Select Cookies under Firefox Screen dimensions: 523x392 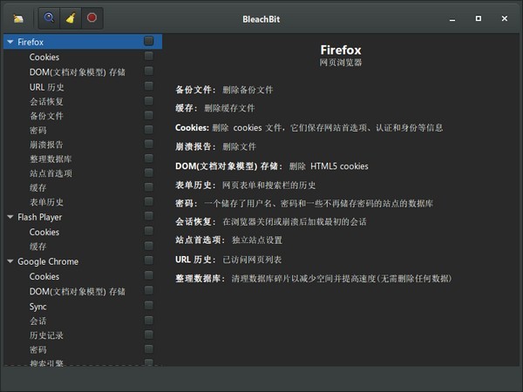[x=83, y=57]
